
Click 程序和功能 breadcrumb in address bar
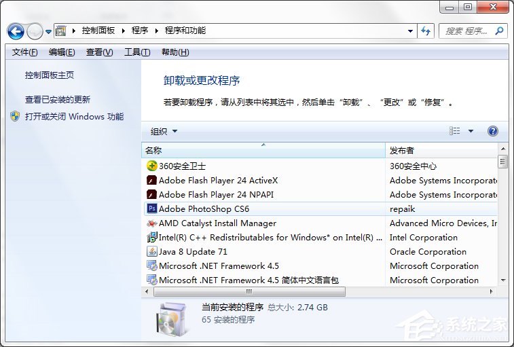coord(185,31)
